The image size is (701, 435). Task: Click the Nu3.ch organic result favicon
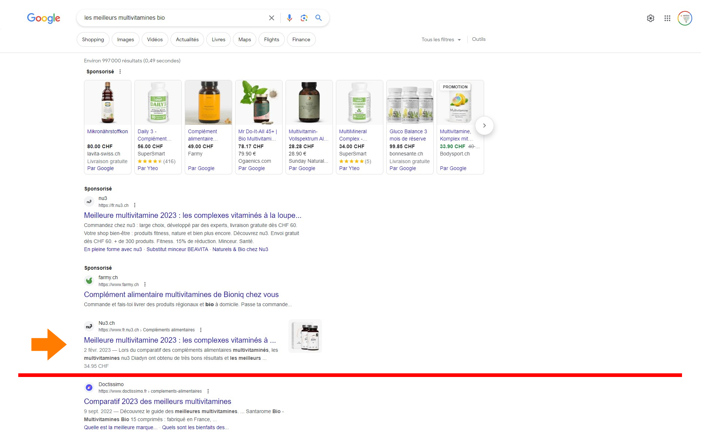[x=89, y=326]
